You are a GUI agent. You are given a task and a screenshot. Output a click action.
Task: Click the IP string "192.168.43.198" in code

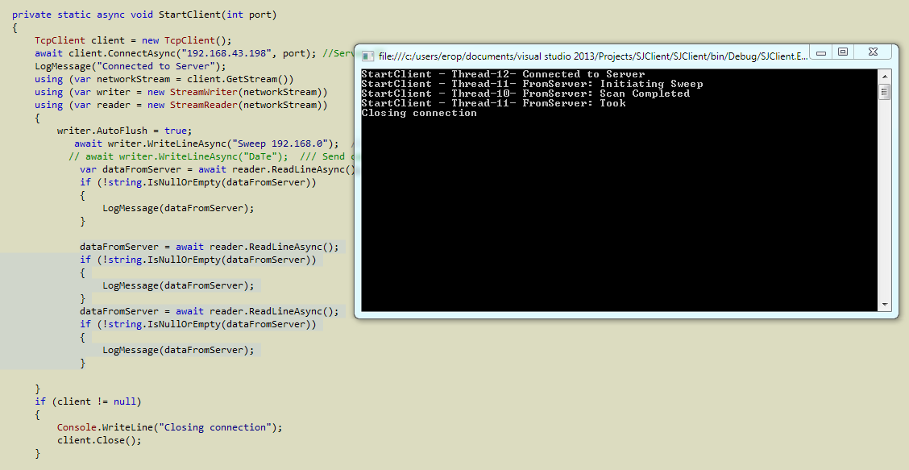[x=228, y=52]
